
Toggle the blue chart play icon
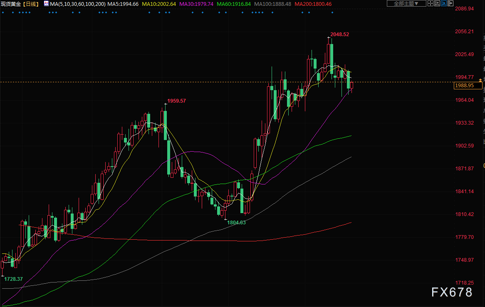point(444,3)
